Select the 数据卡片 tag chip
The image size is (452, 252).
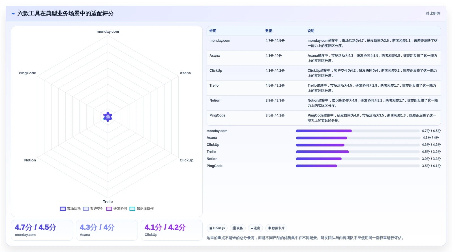(276, 228)
